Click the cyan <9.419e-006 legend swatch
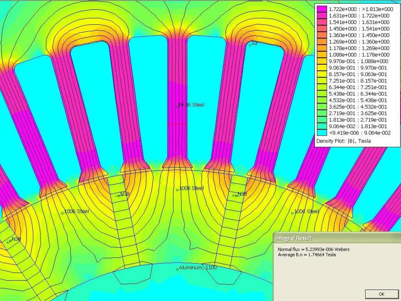This screenshot has height=301, width=401. (x=322, y=132)
